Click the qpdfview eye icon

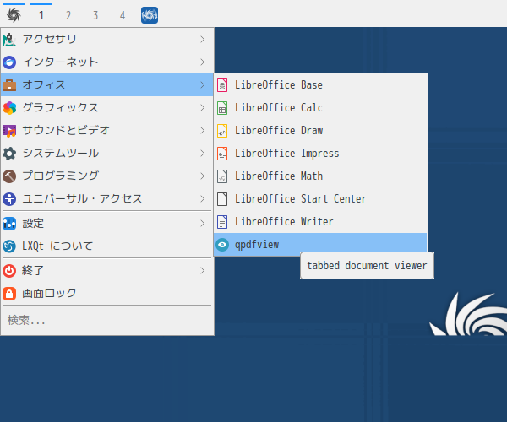[x=222, y=245]
